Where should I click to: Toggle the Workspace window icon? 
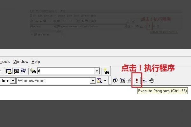[9, 71]
